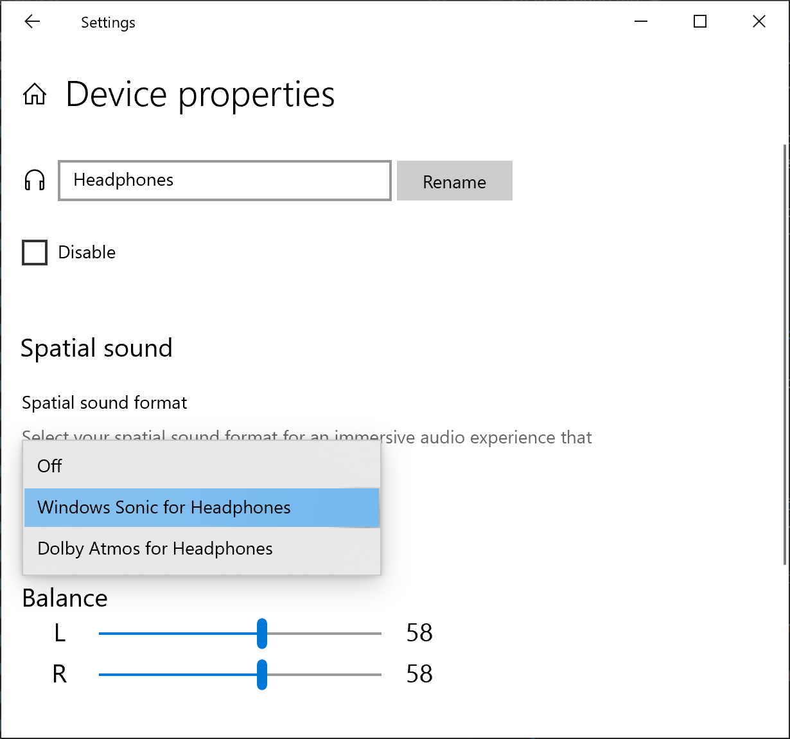Choose Dolby Atmos for Headphones
This screenshot has width=790, height=739.
click(x=155, y=548)
